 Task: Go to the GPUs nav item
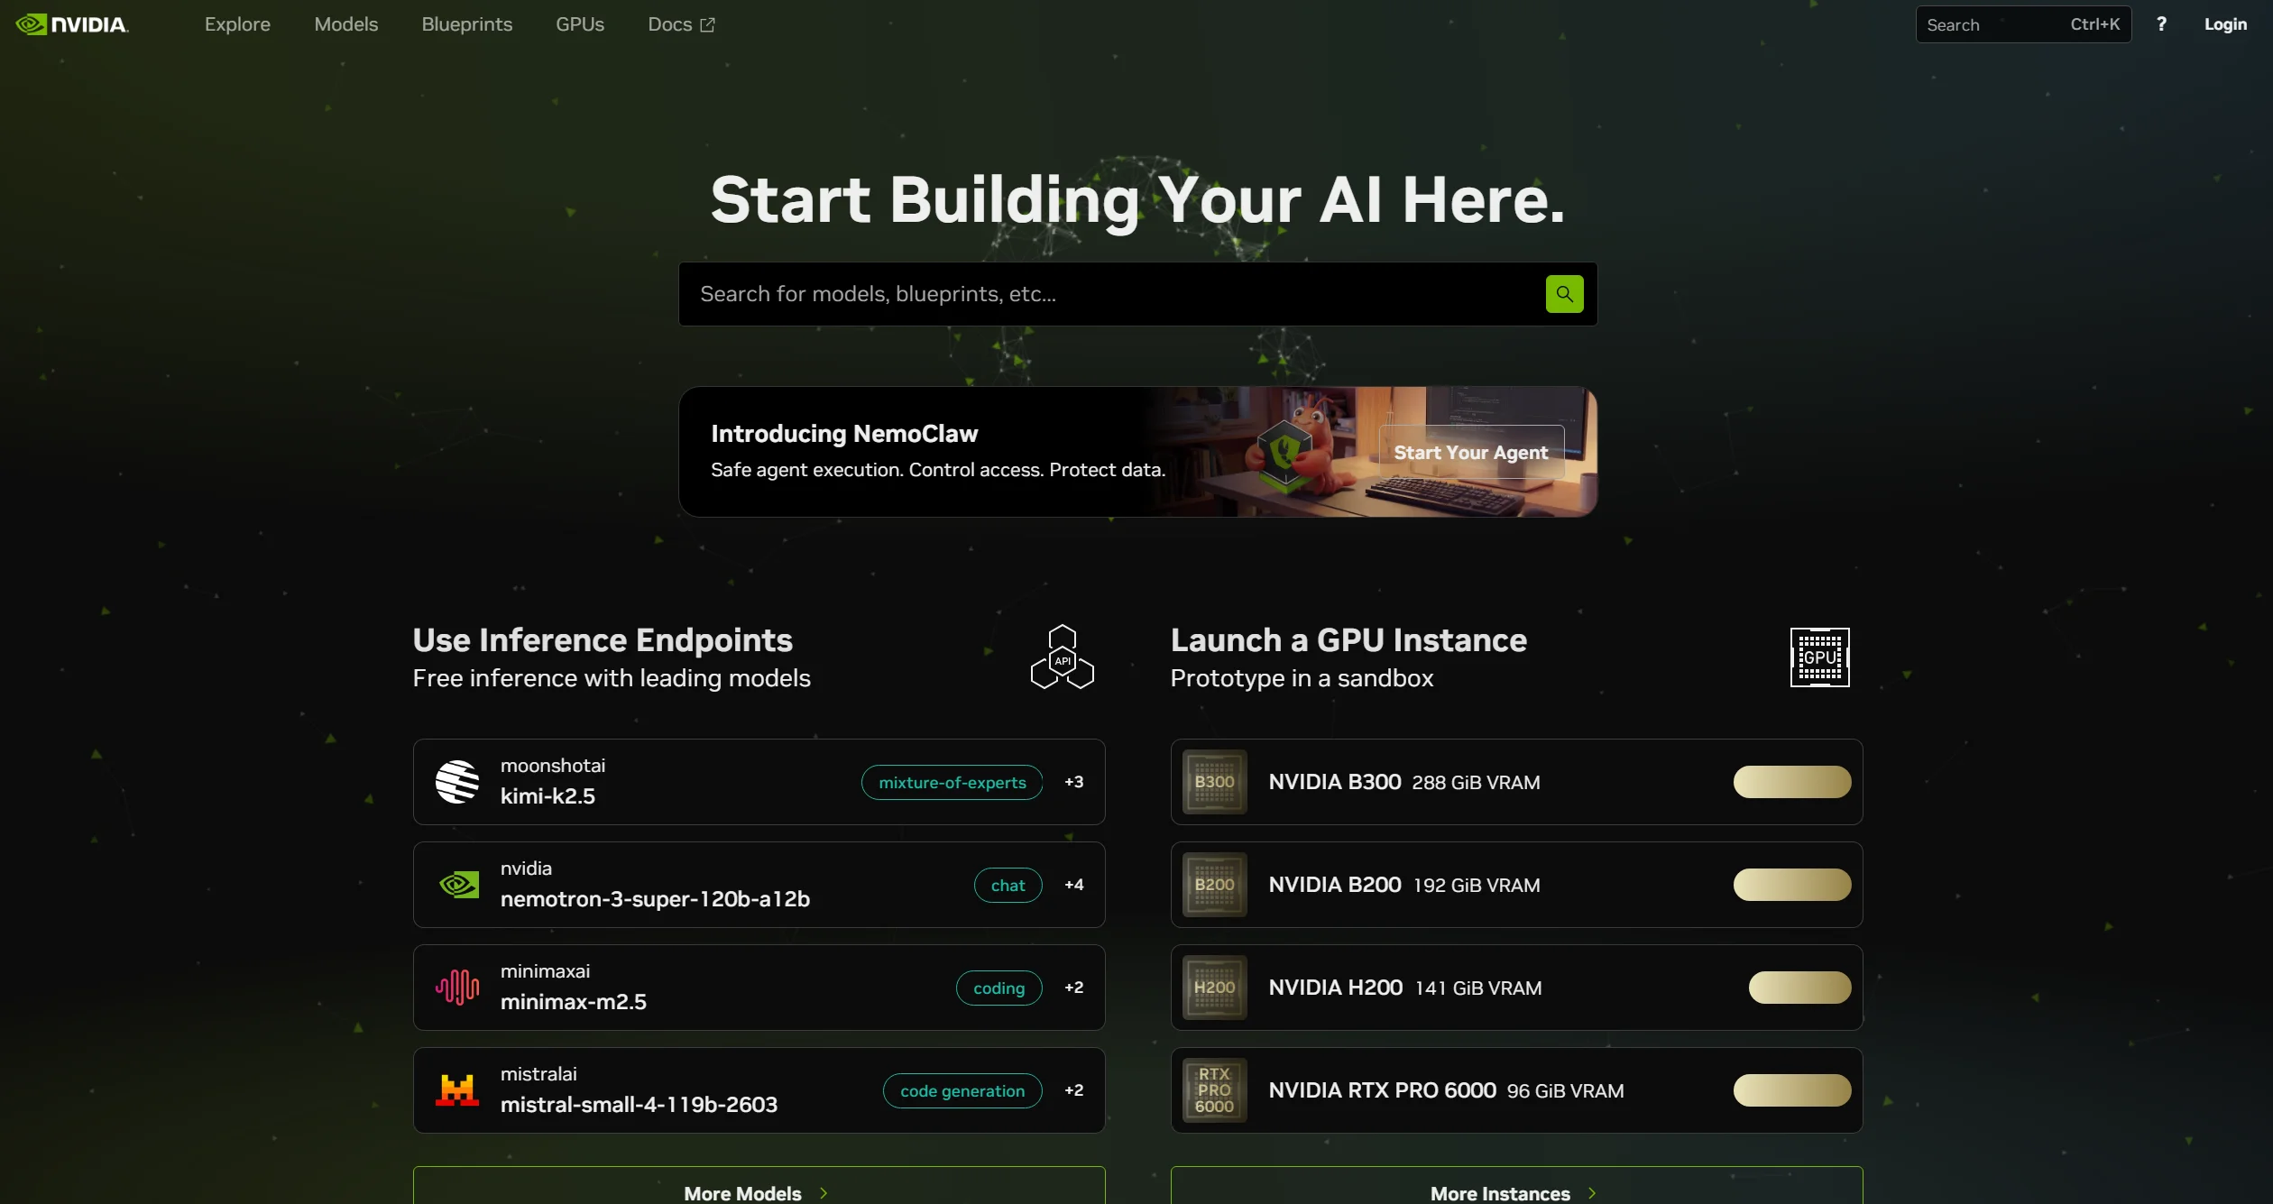580,24
